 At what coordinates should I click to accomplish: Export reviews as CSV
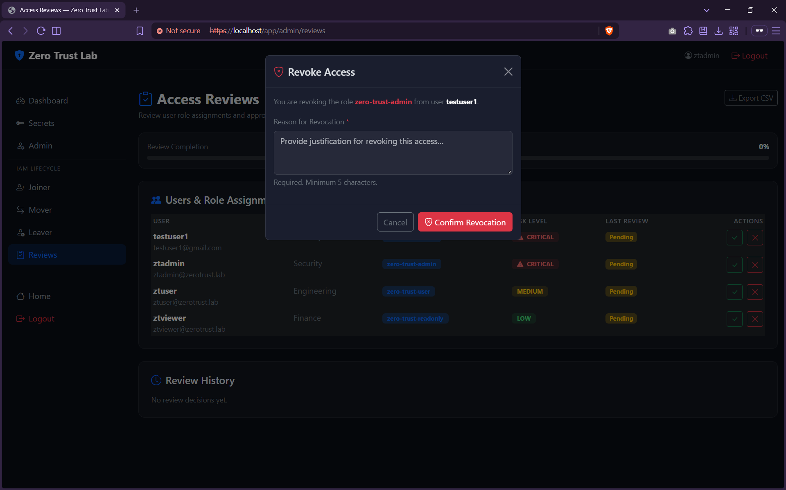pyautogui.click(x=750, y=98)
